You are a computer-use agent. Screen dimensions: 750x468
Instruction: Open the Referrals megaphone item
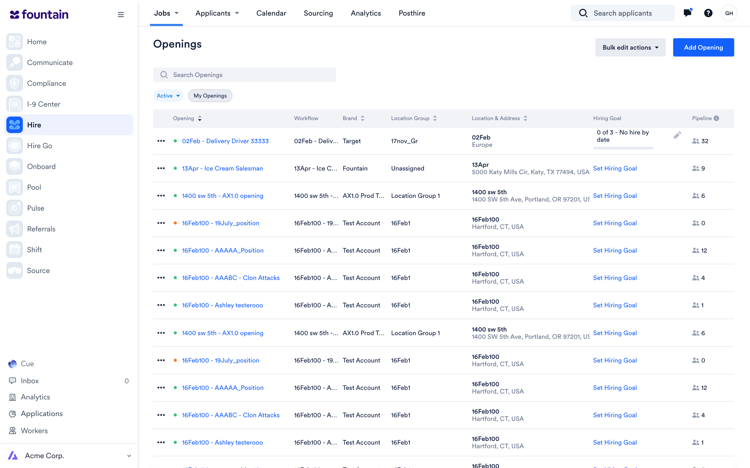point(41,229)
